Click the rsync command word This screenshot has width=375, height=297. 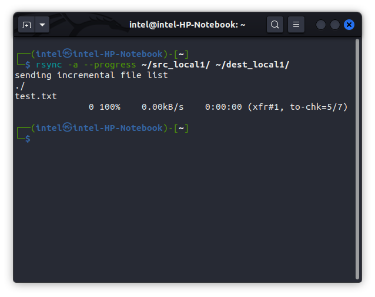48,65
